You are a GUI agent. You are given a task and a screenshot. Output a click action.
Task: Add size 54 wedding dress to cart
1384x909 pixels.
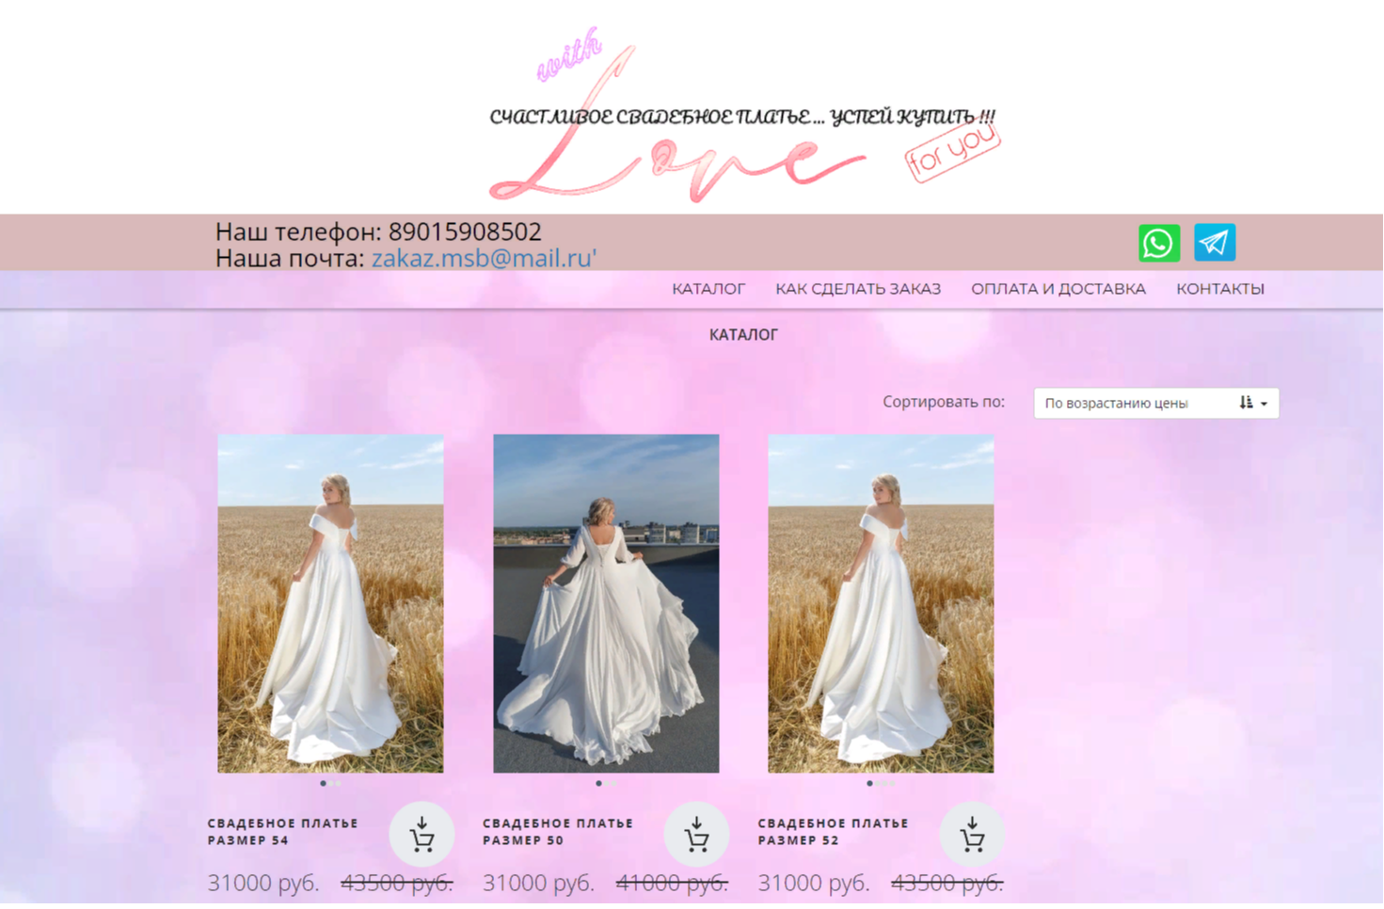click(x=422, y=835)
